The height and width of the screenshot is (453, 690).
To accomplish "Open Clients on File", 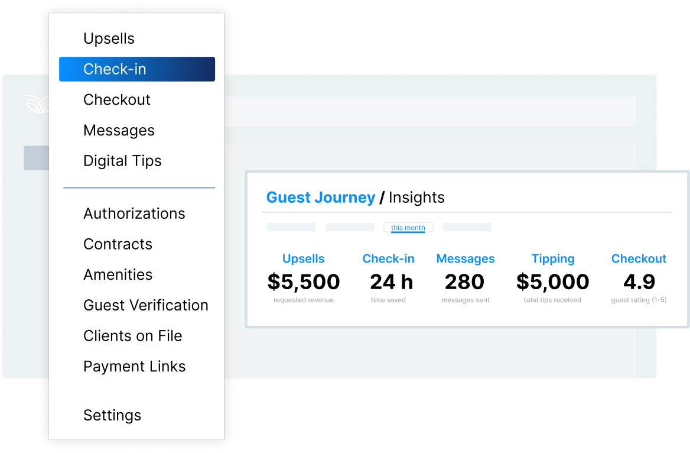I will point(132,336).
